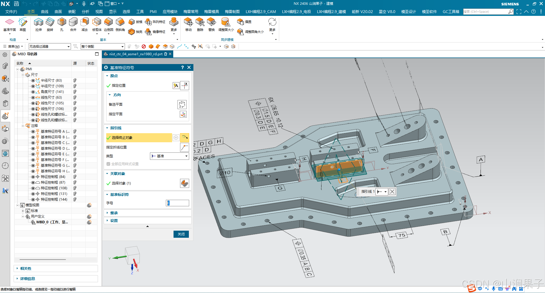Open the 无选择过滤器 selection filter dropdown
Viewport: 545px width, 293px height.
point(50,46)
